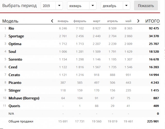165x129 pixels.
Task: Select the Ceed model name
Action: coord(13,67)
